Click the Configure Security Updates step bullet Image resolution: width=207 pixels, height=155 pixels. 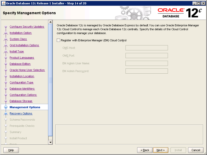[x=6, y=27]
